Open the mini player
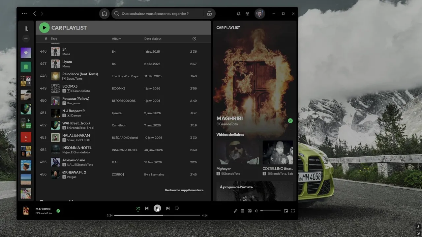422x237 pixels. pyautogui.click(x=286, y=211)
